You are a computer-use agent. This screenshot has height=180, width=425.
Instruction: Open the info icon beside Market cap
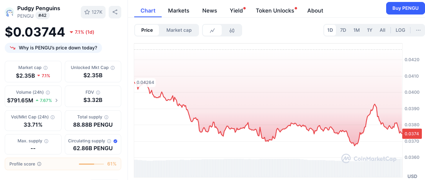pos(46,68)
